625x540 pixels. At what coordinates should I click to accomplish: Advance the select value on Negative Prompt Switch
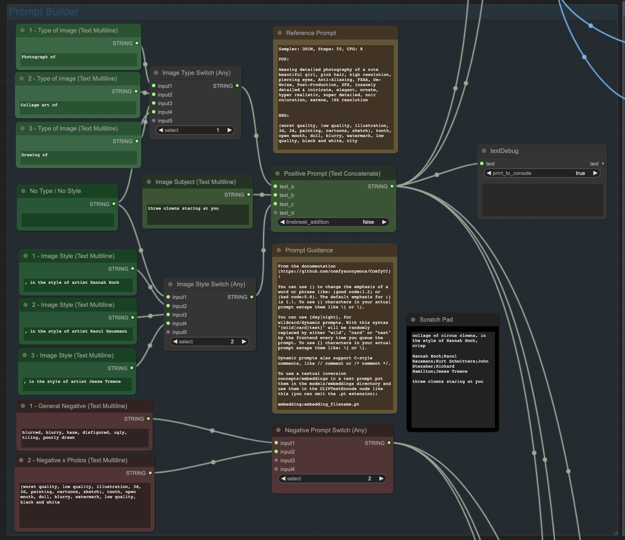tap(381, 478)
